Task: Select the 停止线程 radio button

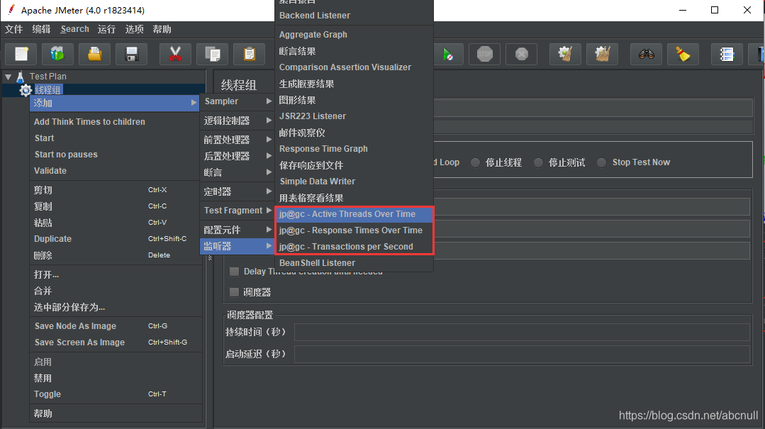Action: click(x=475, y=162)
